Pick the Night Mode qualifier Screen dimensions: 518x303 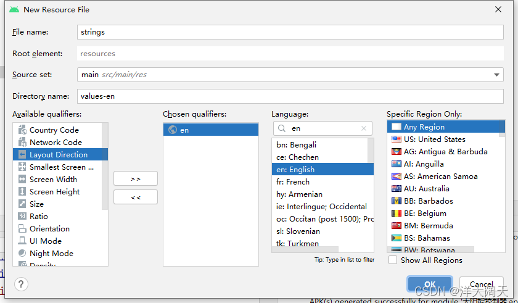coord(51,254)
